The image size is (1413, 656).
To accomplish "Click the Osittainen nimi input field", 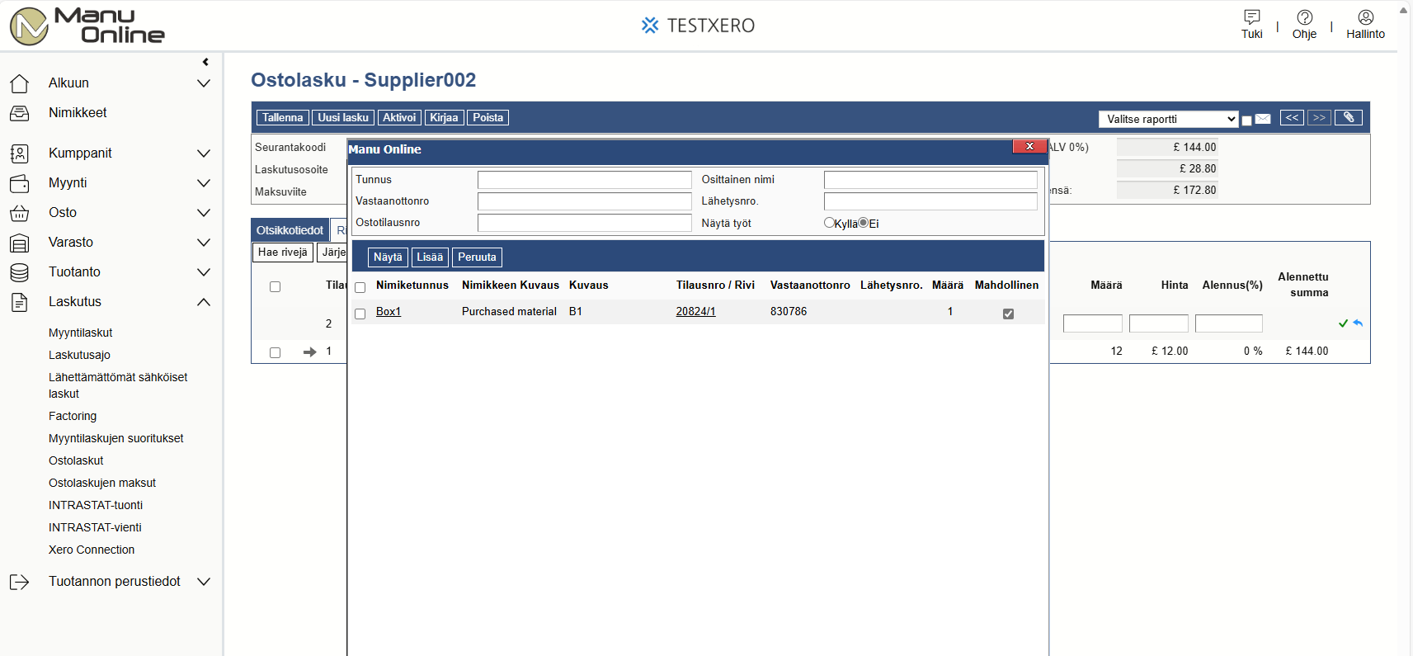I will (x=930, y=180).
